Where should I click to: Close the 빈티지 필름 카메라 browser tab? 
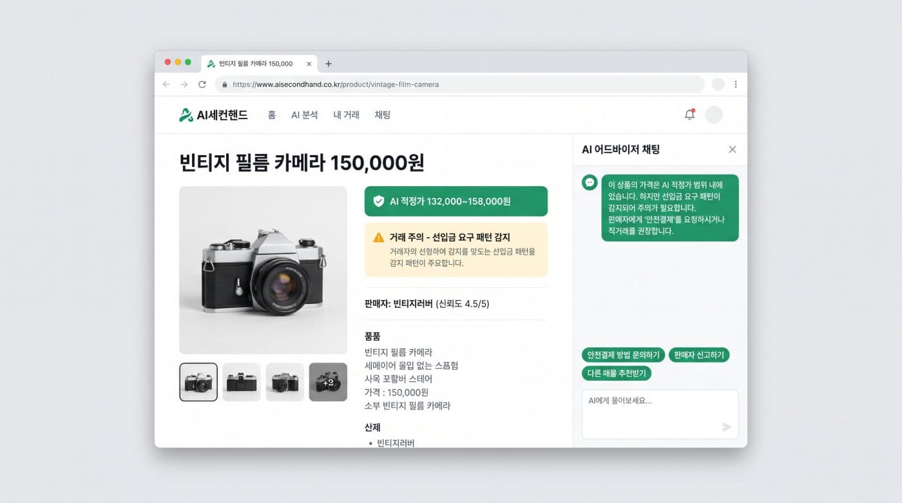pyautogui.click(x=309, y=64)
